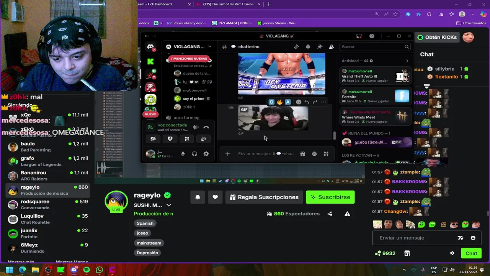Switch to Kick Dashboard browser tab
The image size is (490, 276).
(x=165, y=4)
